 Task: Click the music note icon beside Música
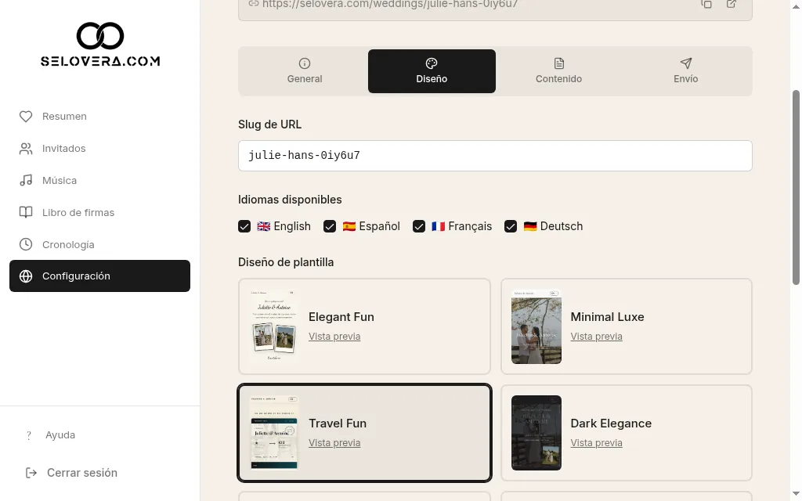click(26, 181)
